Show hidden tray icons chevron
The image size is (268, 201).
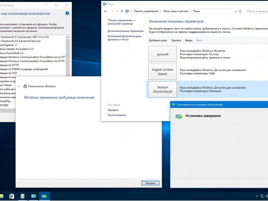(257, 196)
